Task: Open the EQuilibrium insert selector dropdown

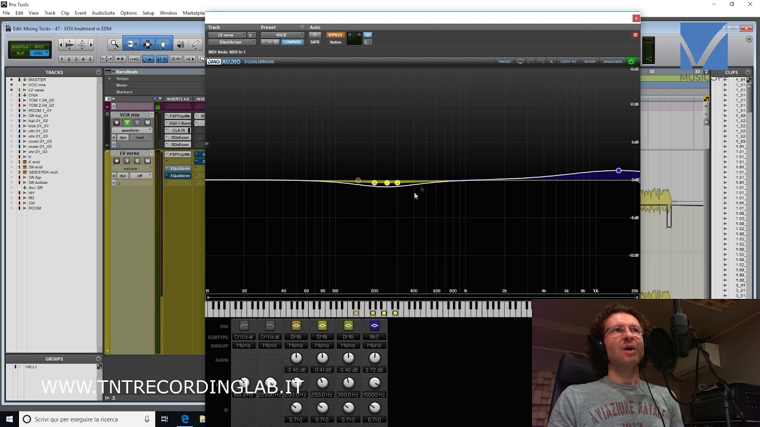Action: 233,42
